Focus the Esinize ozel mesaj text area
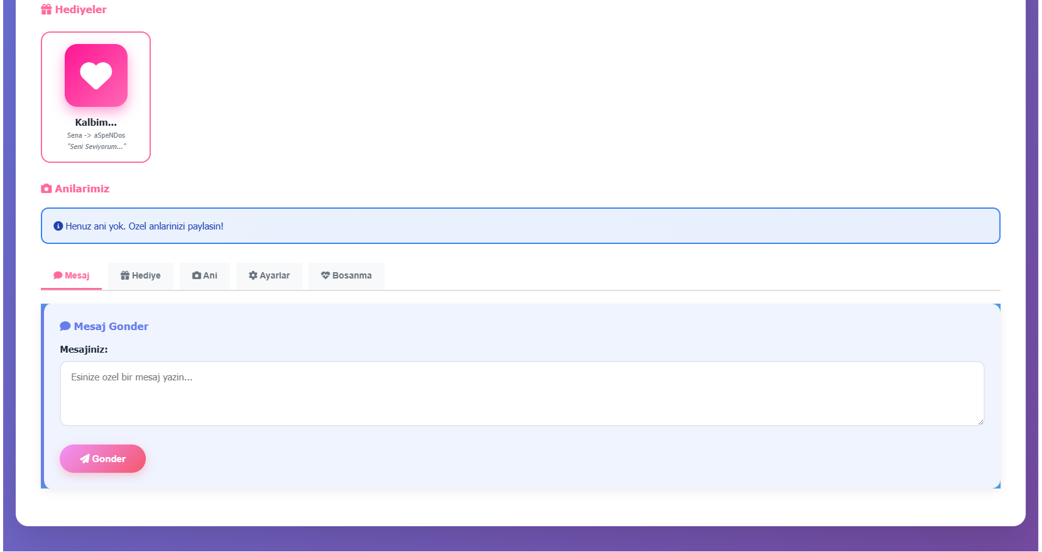Viewport: 1042px width, 552px height. point(522,394)
